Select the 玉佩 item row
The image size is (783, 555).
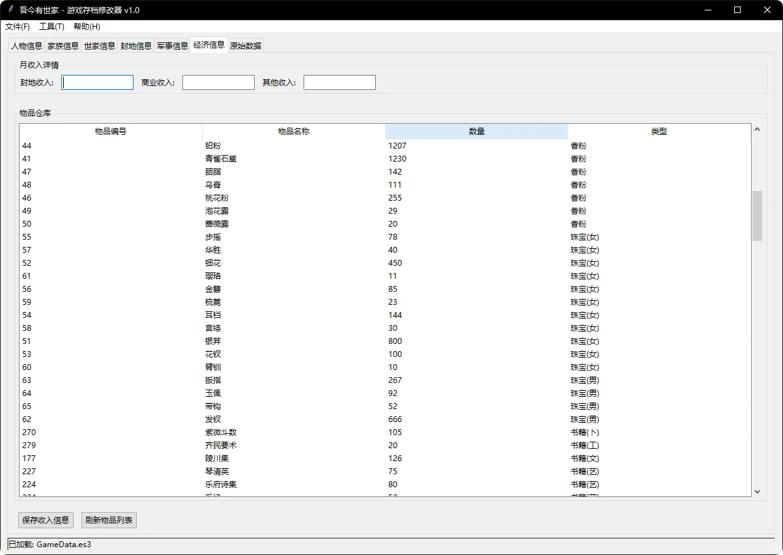pyautogui.click(x=385, y=393)
